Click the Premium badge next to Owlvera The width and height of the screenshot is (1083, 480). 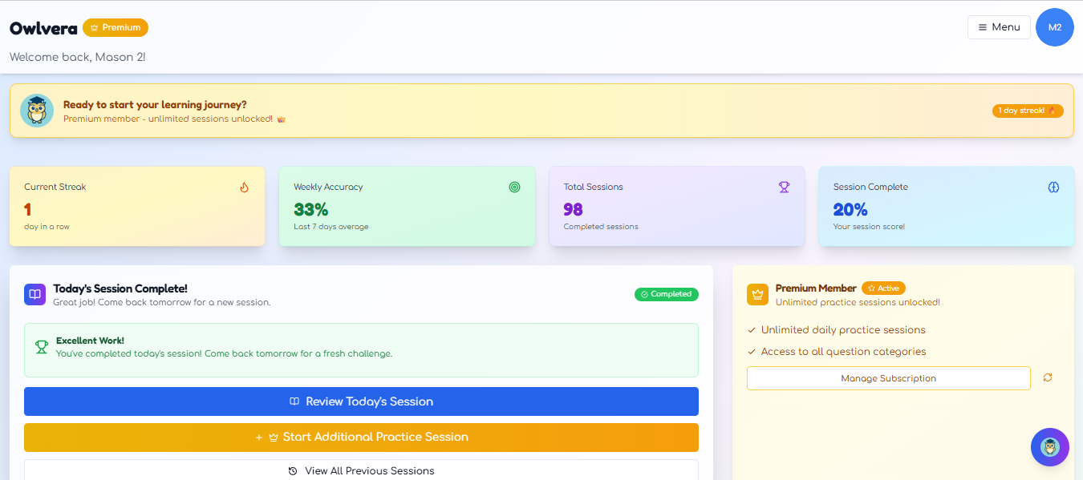tap(115, 26)
